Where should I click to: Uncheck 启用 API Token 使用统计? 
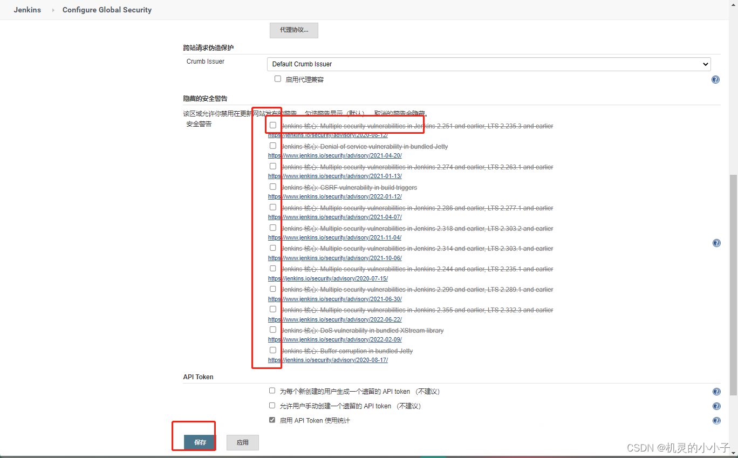pyautogui.click(x=272, y=420)
